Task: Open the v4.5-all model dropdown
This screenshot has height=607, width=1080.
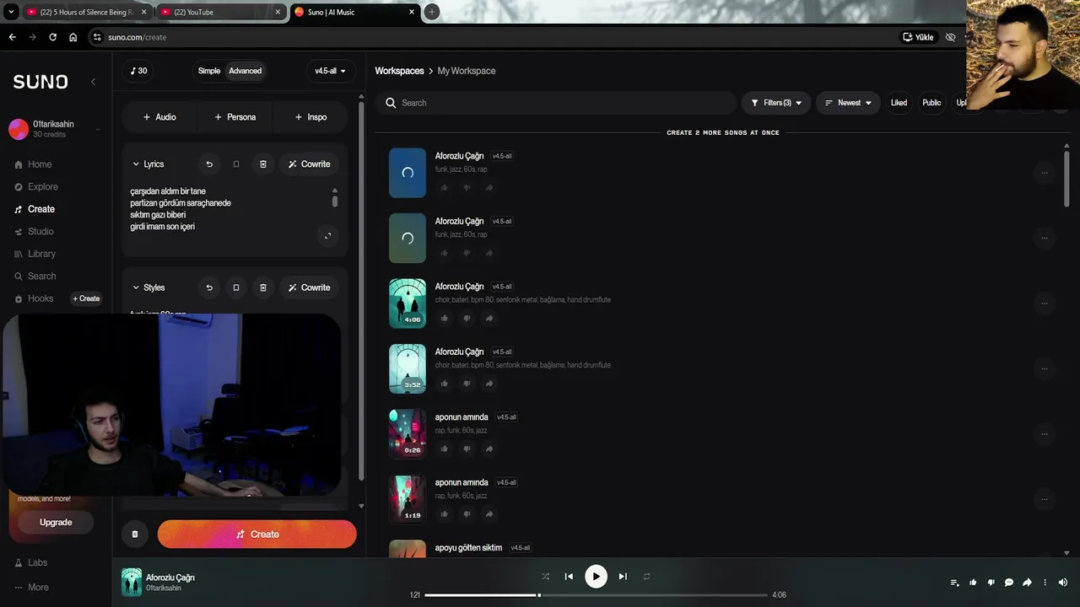Action: pos(330,71)
